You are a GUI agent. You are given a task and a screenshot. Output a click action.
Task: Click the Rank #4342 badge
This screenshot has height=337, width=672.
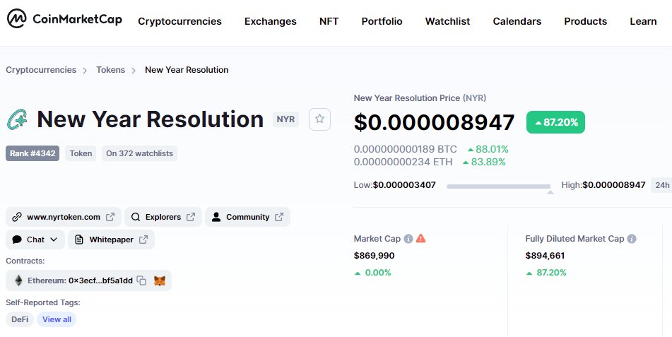point(33,153)
